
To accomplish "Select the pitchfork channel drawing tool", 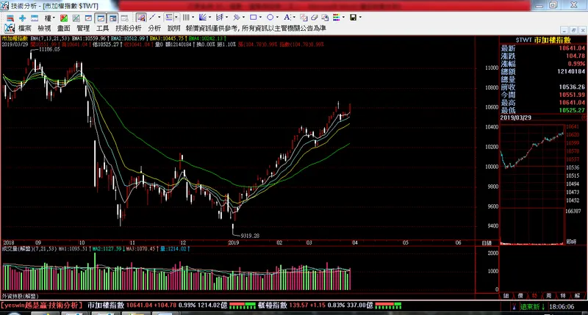I will (220, 17).
